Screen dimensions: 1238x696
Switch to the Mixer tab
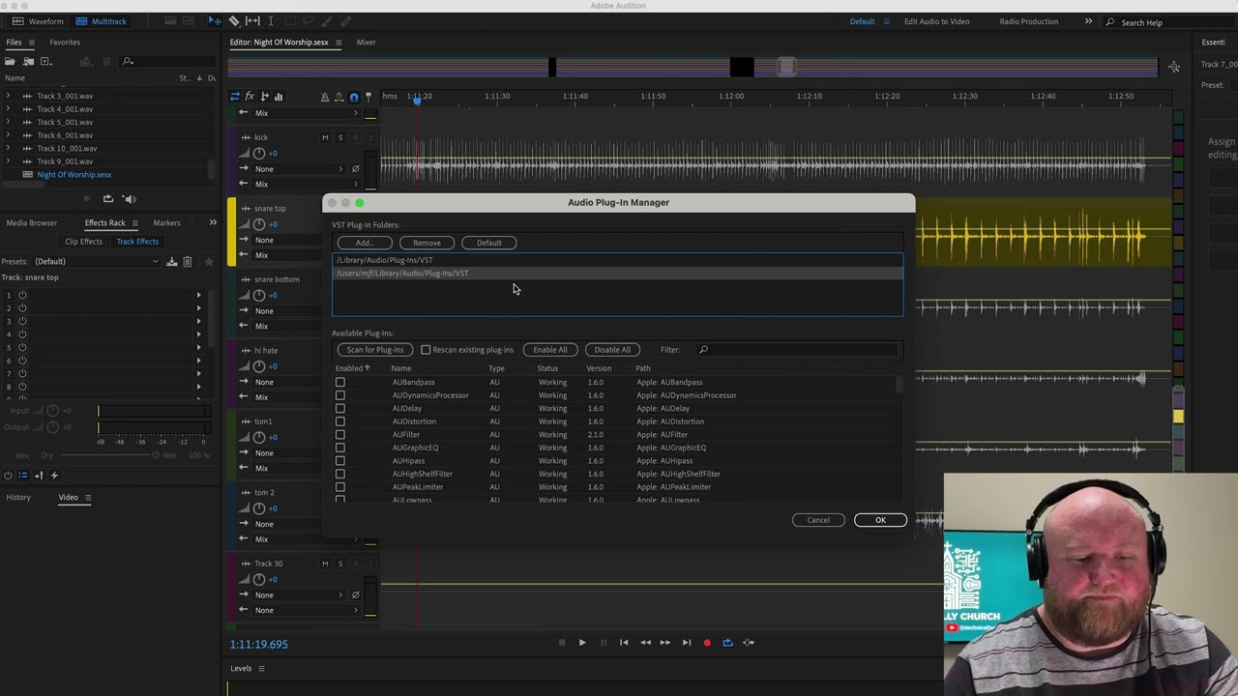coord(366,43)
